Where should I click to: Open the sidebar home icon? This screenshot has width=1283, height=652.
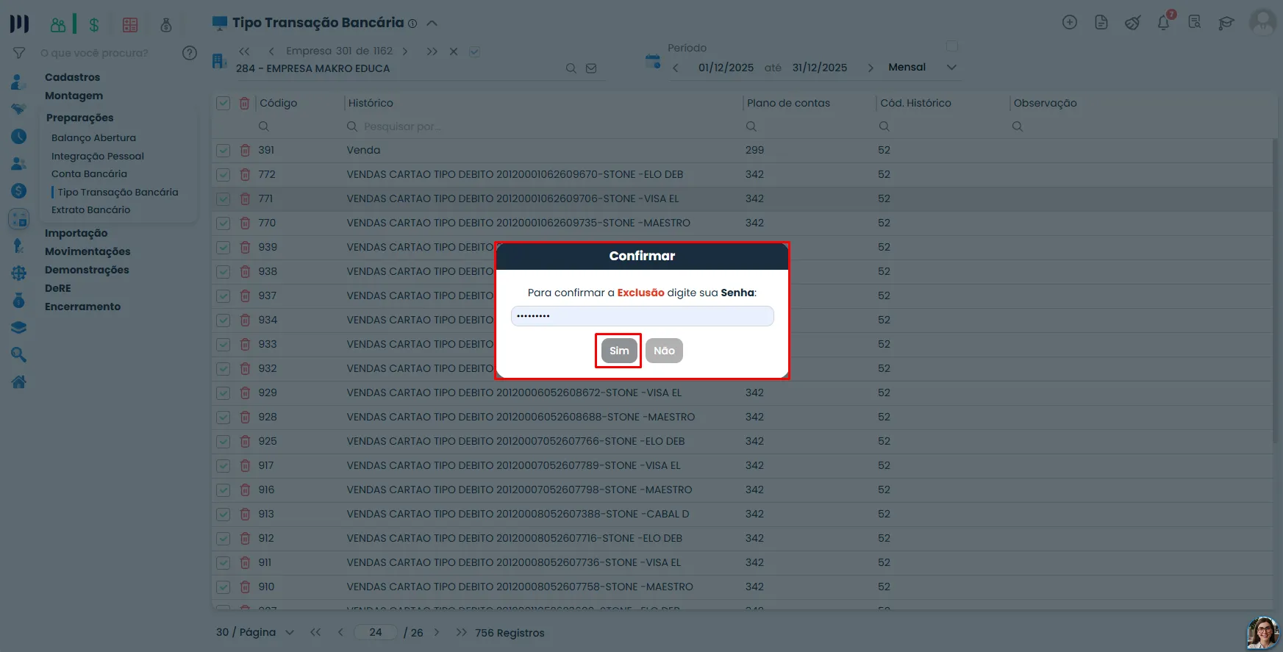(x=19, y=381)
